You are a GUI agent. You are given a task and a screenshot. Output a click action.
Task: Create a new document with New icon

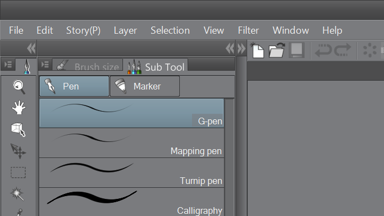pyautogui.click(x=257, y=50)
